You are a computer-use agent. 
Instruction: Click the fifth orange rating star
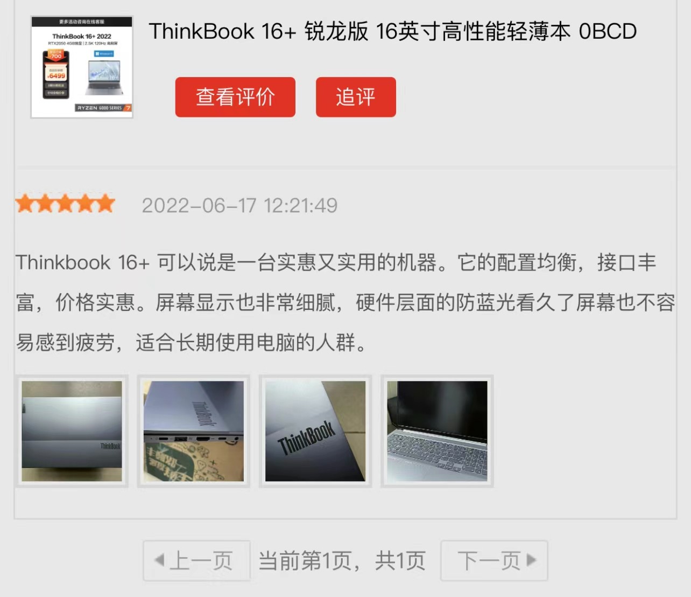(105, 204)
